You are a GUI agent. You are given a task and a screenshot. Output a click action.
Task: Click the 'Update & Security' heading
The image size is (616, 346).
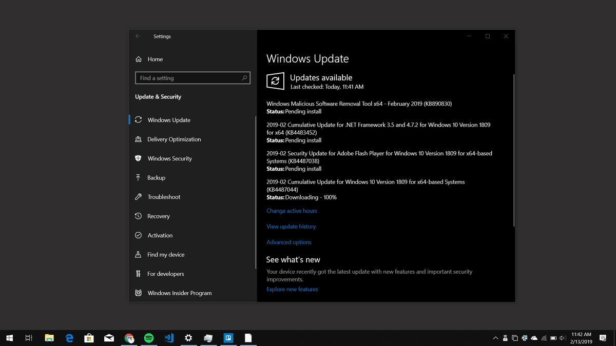point(158,96)
